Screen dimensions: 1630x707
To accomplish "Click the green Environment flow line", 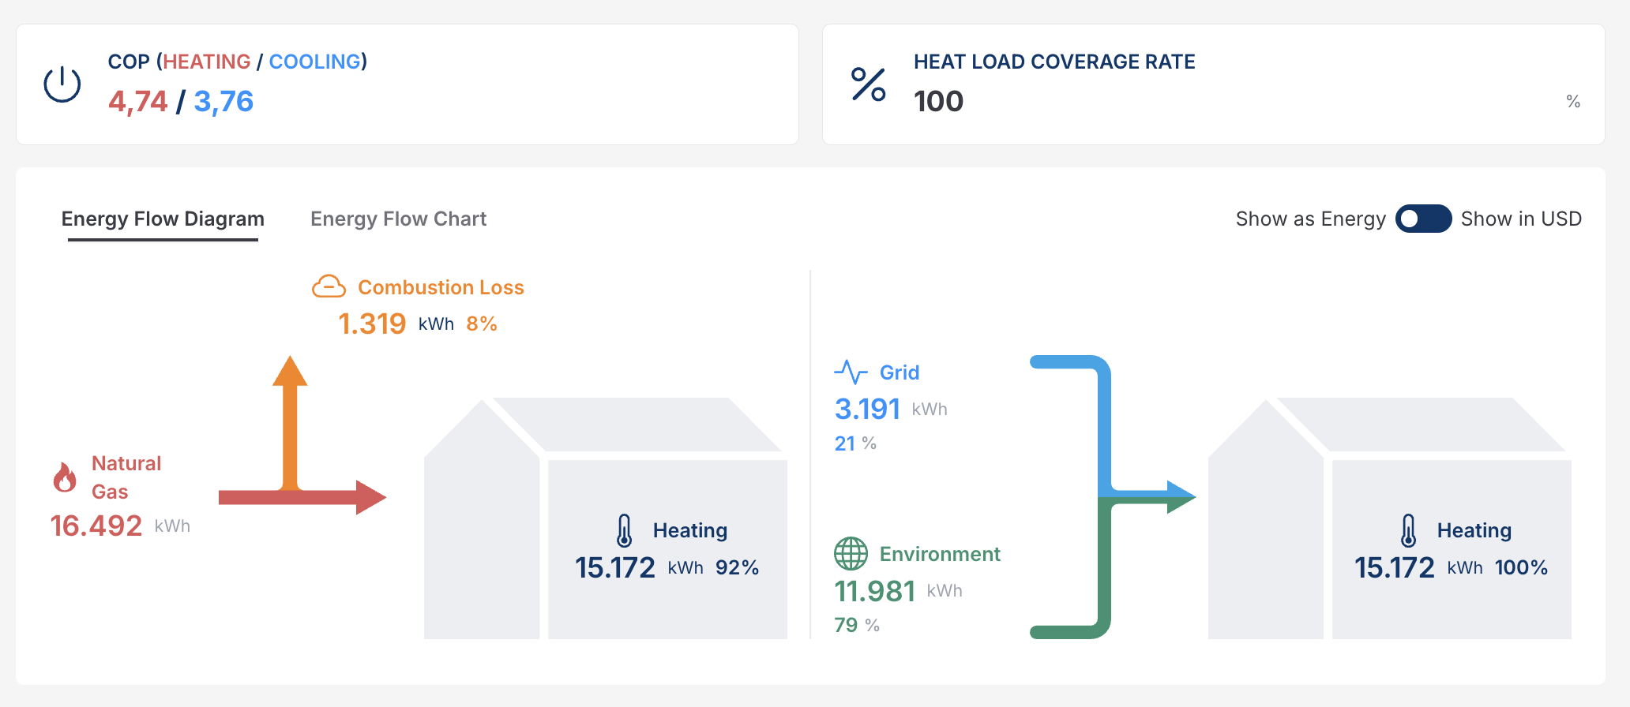I will tap(1104, 576).
